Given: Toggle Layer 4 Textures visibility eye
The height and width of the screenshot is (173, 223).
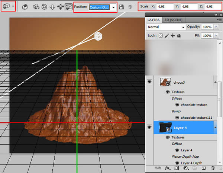Looking at the screenshot, I should click(168, 137).
